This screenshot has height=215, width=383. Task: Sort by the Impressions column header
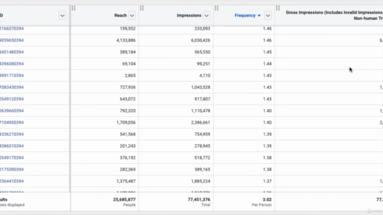coord(189,16)
